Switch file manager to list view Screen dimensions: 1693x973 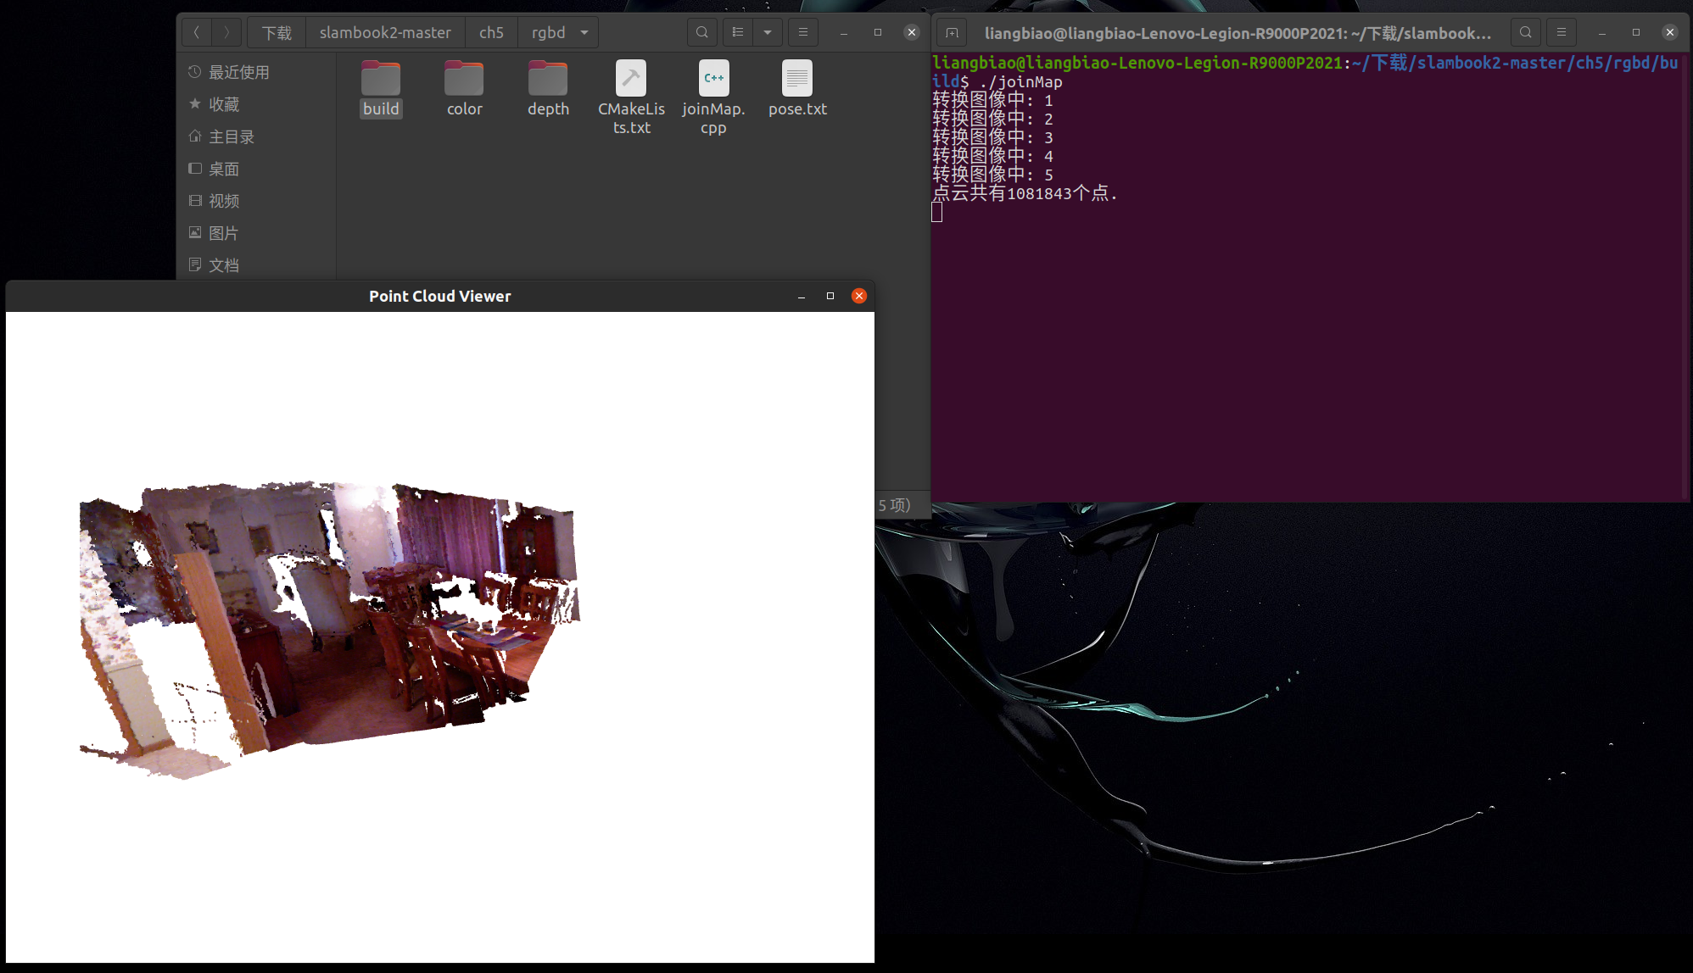coord(737,31)
